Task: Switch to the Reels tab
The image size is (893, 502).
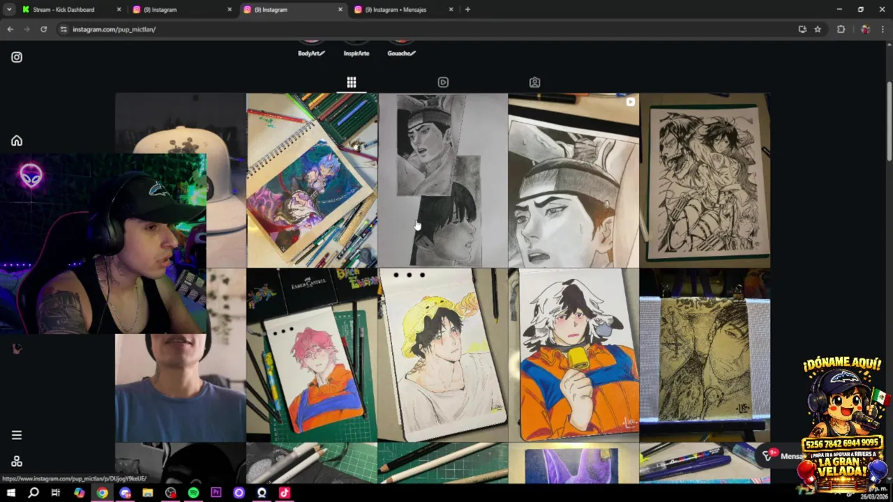Action: pos(443,82)
